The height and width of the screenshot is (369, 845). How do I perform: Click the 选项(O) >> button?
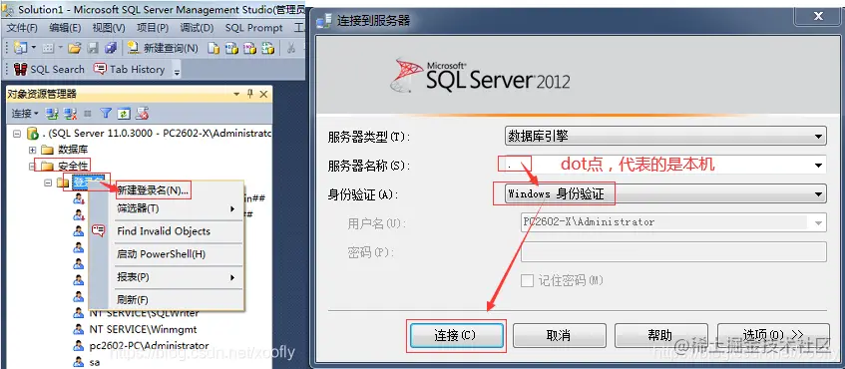tap(773, 336)
